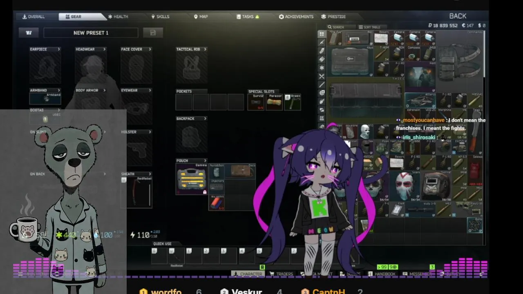The width and height of the screenshot is (523, 294).
Task: Switch to the Health tab
Action: 118,17
